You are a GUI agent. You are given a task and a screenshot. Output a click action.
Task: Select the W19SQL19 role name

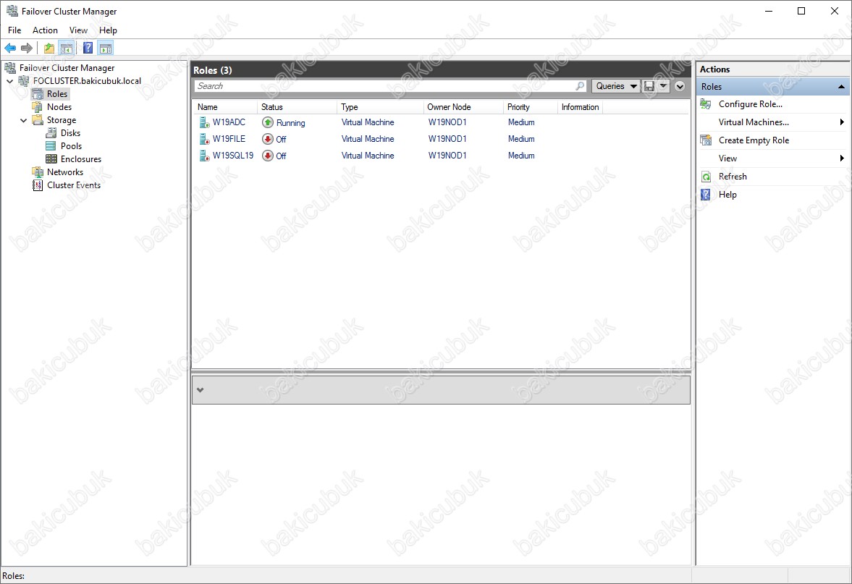(x=232, y=156)
